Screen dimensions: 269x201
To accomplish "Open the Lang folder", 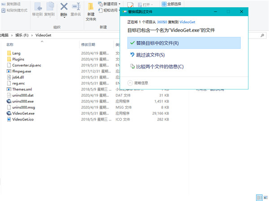I will tap(17, 53).
